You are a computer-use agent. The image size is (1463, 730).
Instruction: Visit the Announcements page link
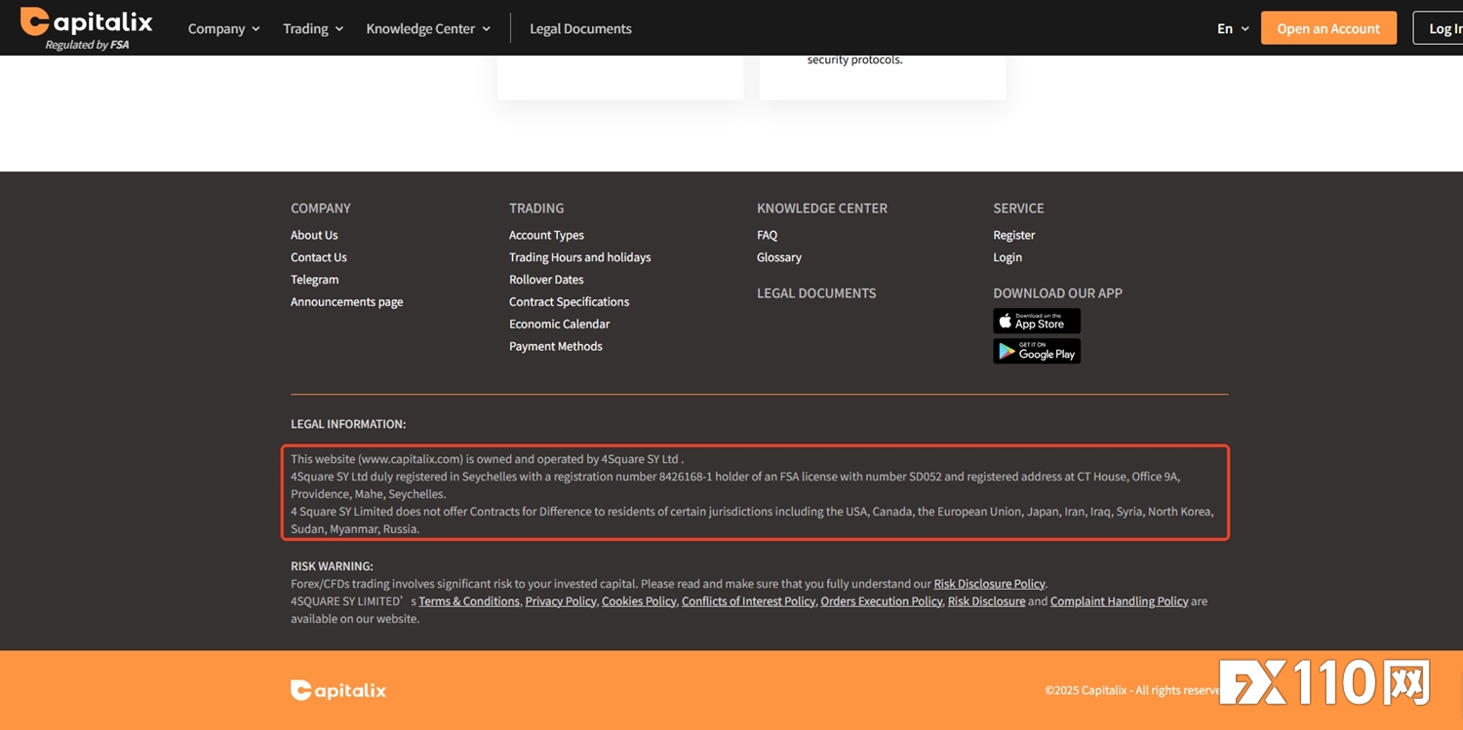347,302
